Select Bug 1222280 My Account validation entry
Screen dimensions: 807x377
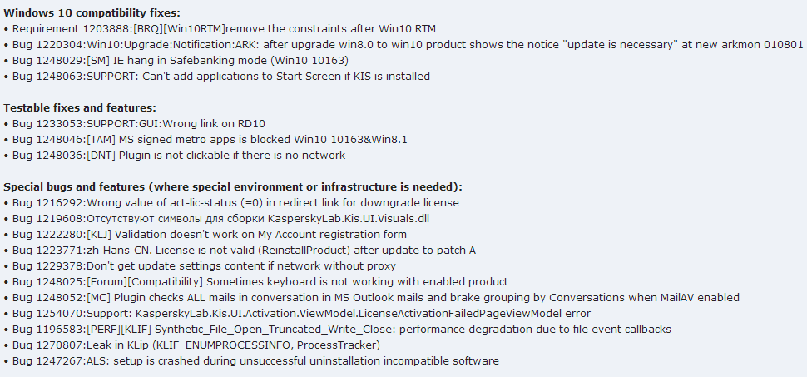(x=205, y=235)
